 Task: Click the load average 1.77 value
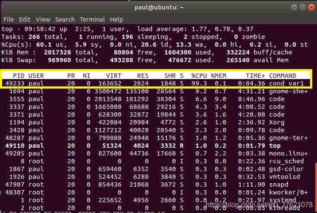(199, 29)
